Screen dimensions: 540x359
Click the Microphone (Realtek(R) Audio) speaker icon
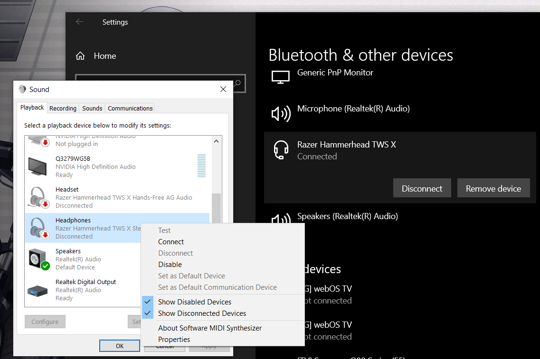coord(281,113)
